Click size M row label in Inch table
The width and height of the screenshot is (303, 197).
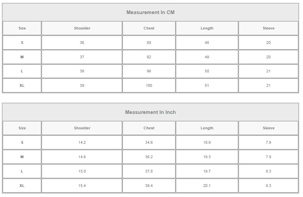click(22, 157)
